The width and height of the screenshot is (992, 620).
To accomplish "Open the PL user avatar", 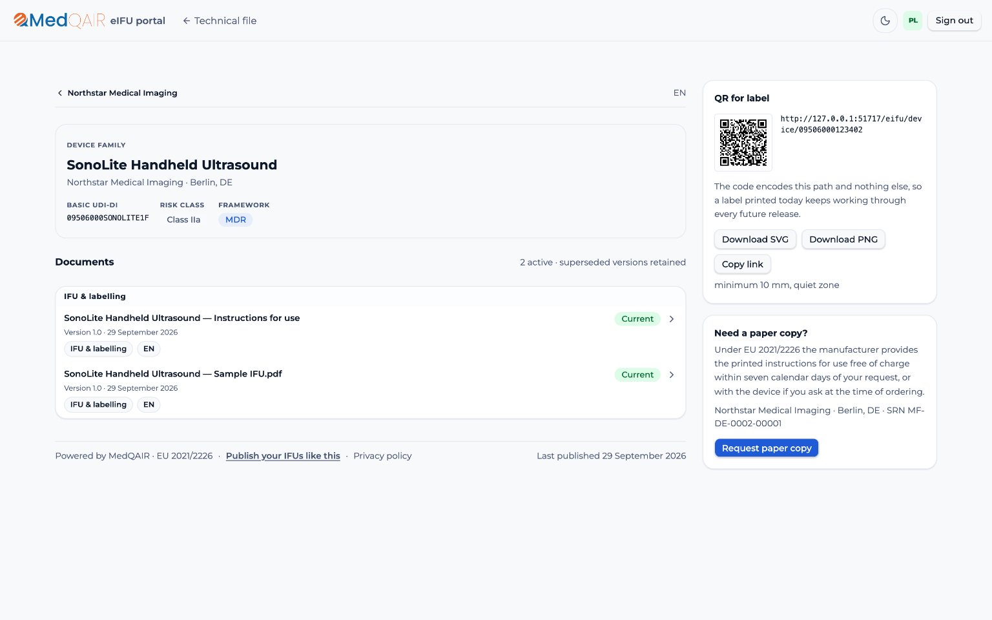I will click(913, 21).
